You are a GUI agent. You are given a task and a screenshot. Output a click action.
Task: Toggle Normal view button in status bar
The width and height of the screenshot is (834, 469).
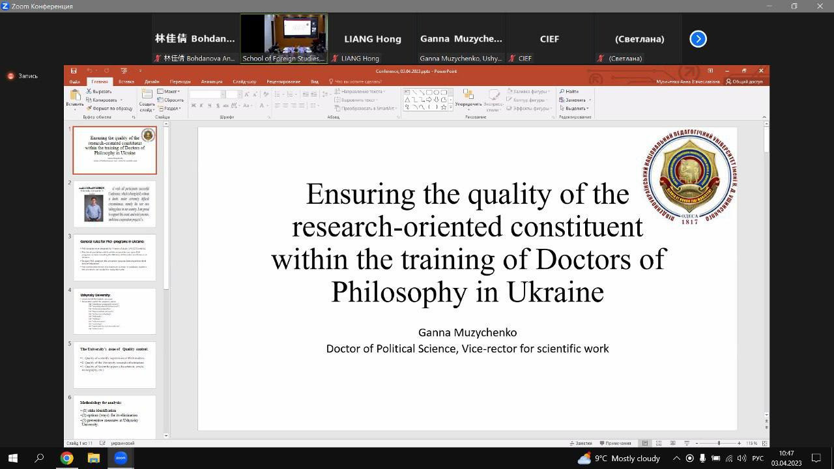(644, 443)
